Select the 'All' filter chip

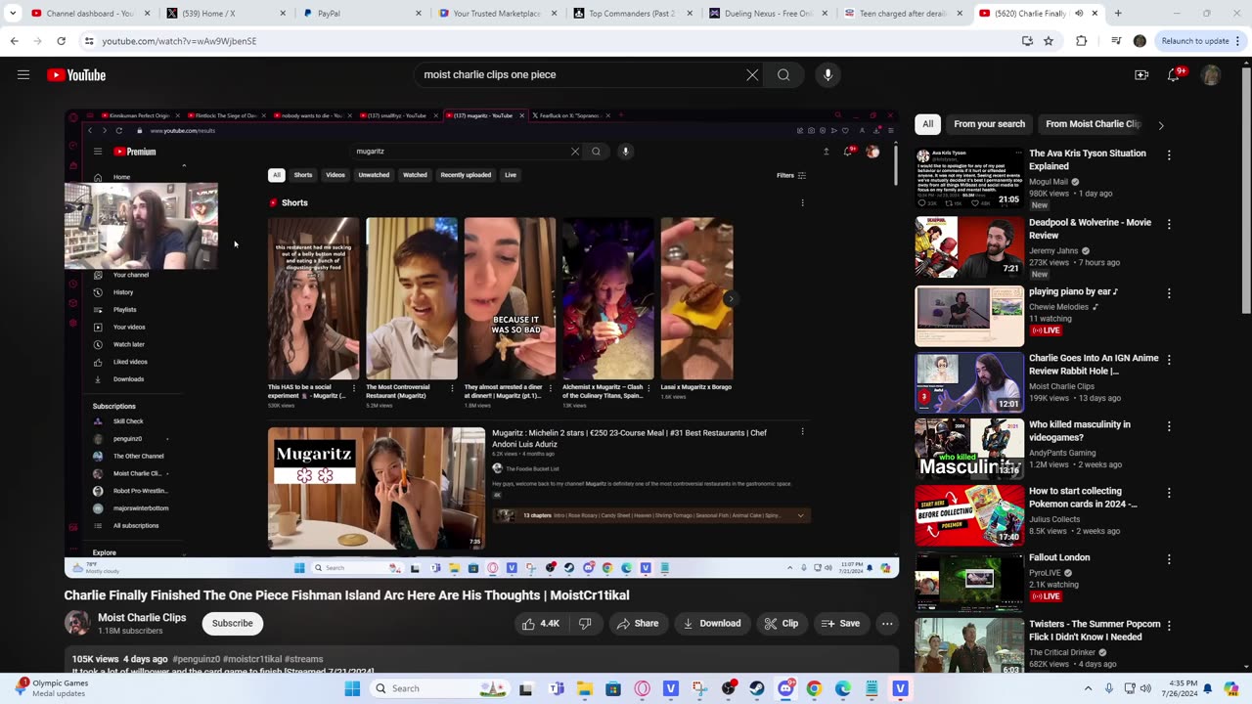tap(927, 124)
